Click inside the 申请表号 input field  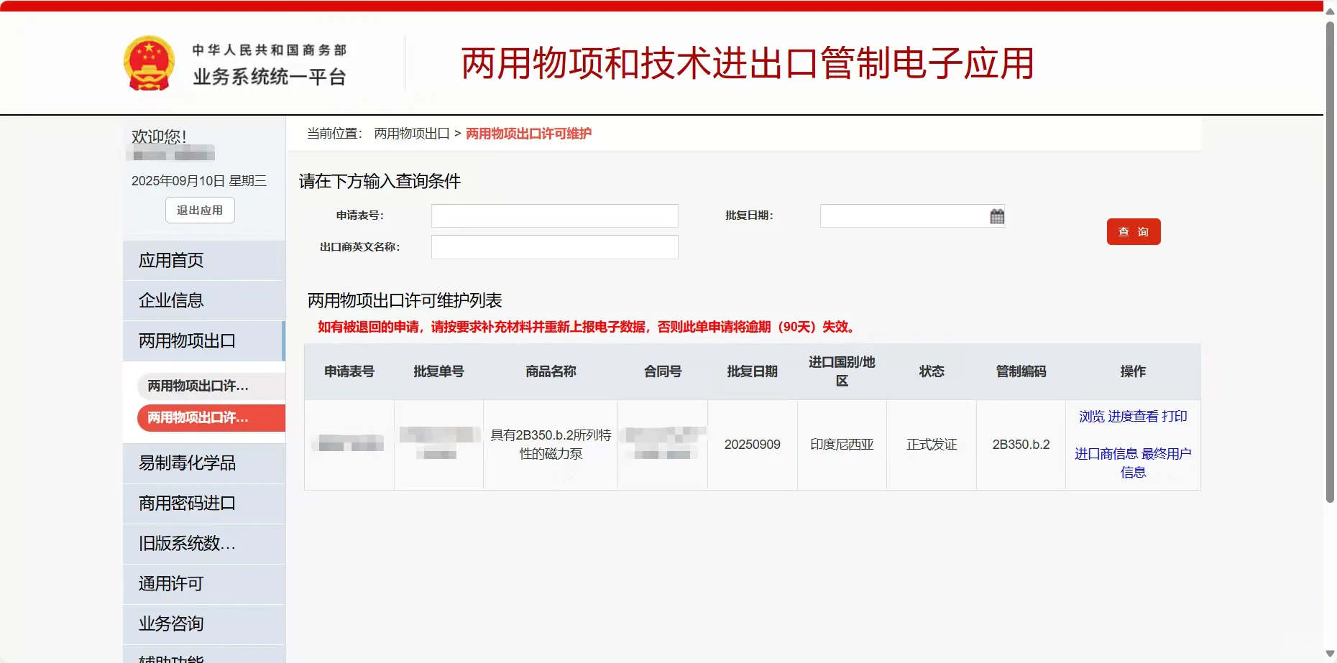pos(553,215)
